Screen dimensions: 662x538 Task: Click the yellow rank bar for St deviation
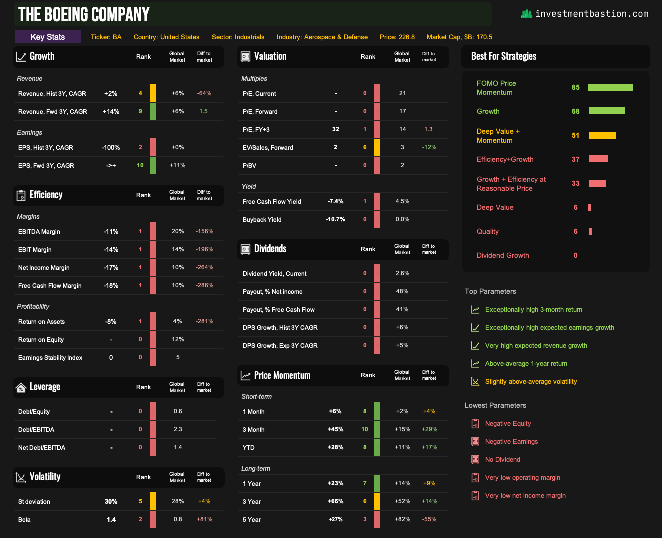click(153, 501)
